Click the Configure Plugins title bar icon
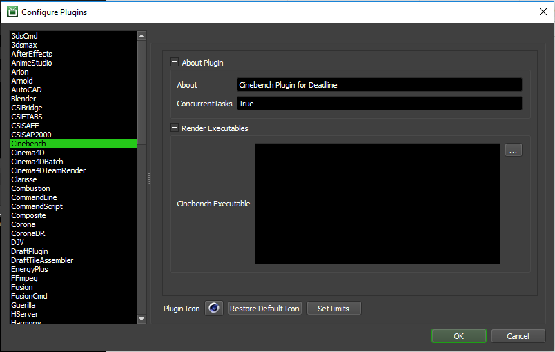This screenshot has height=352, width=555. pos(12,12)
